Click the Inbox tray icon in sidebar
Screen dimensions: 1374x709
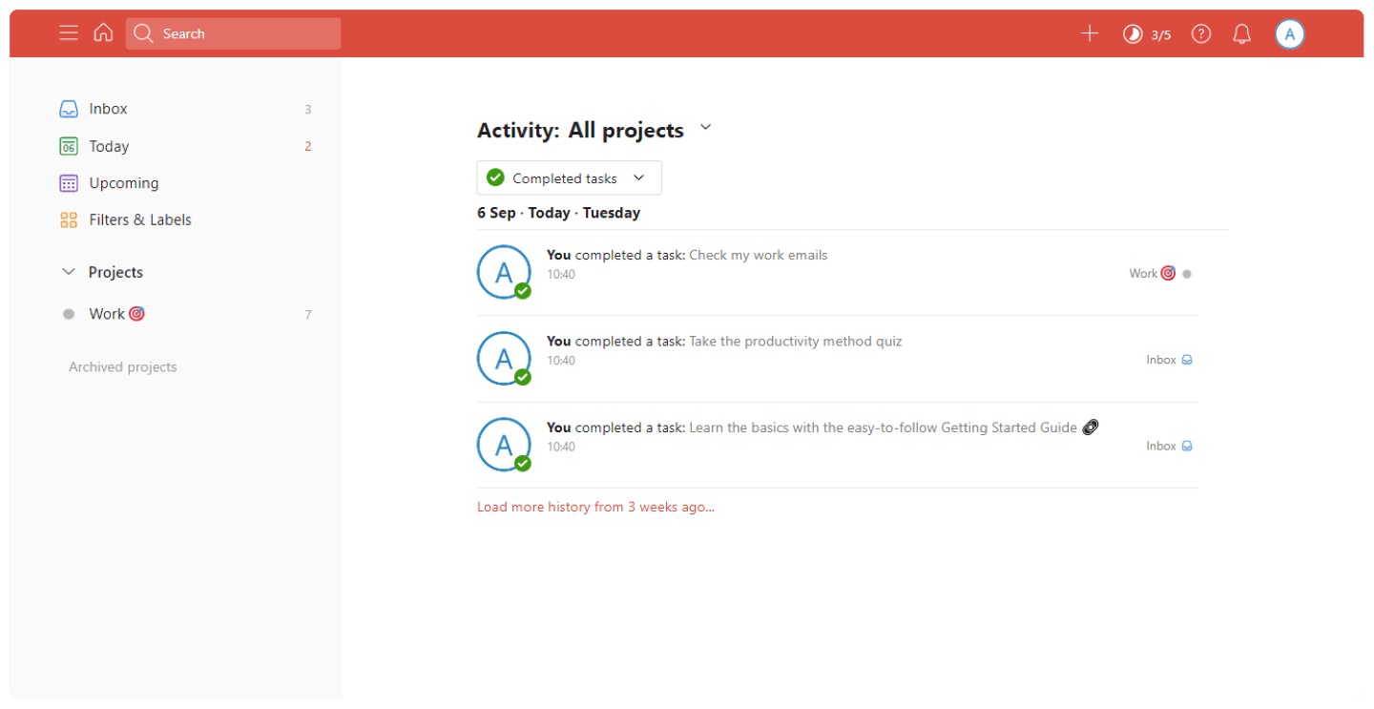coord(69,109)
